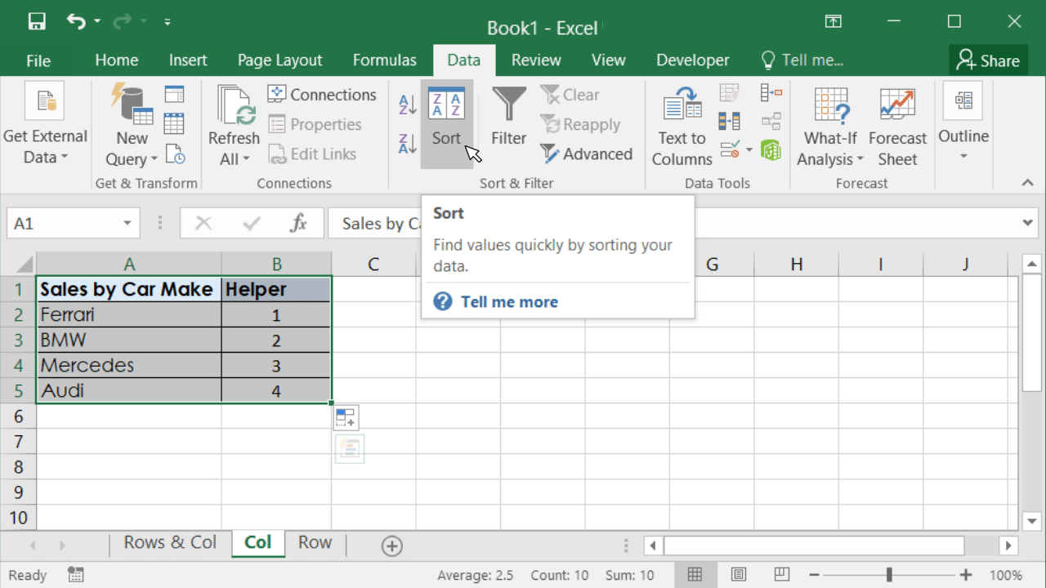Click the Tell me more link

click(509, 302)
